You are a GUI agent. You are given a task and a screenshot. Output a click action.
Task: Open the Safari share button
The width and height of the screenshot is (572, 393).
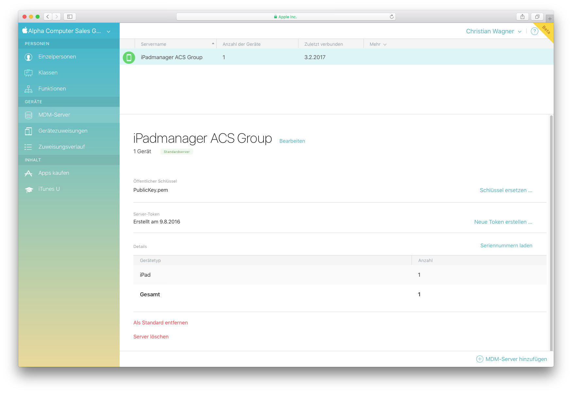tap(522, 17)
